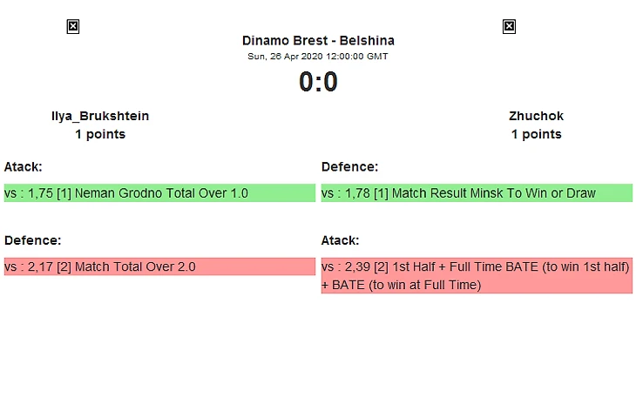Click the 1 points text under Zhuchok
This screenshot has height=418, width=636.
[536, 134]
